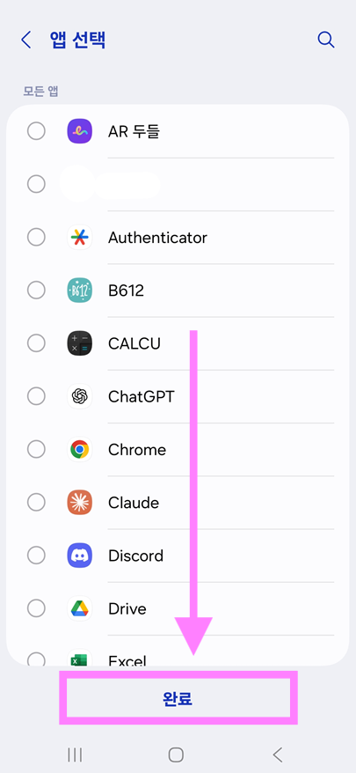Select the radio button for AR 두들

pyautogui.click(x=36, y=132)
